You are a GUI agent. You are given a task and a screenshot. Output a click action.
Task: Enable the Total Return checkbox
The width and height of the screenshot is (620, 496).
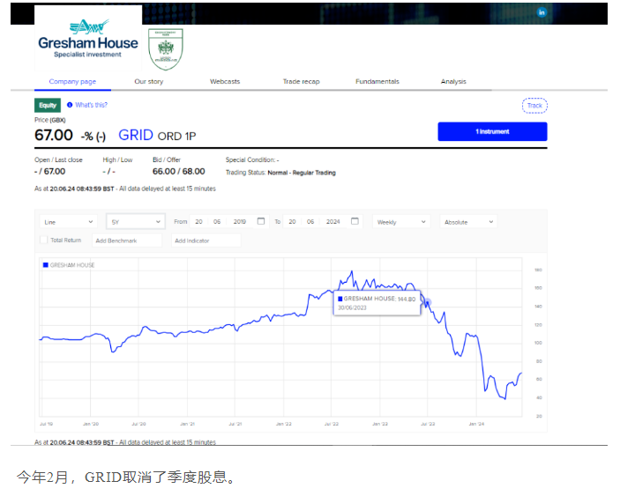(44, 240)
